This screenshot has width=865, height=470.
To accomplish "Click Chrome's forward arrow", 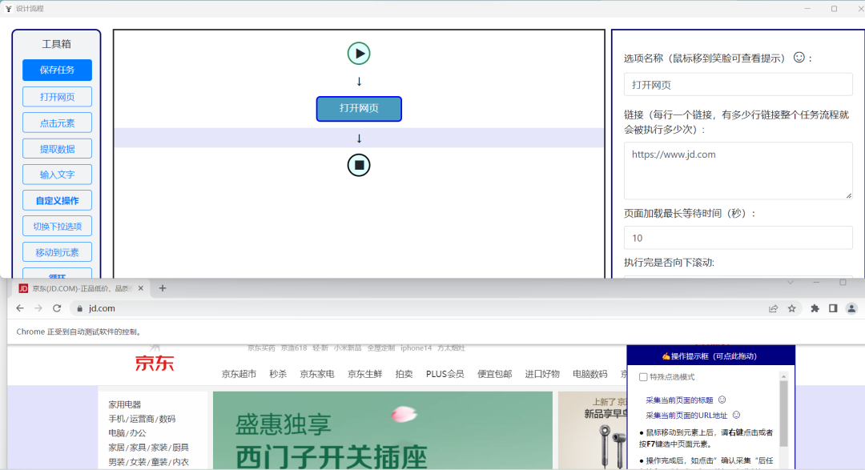I will point(38,308).
